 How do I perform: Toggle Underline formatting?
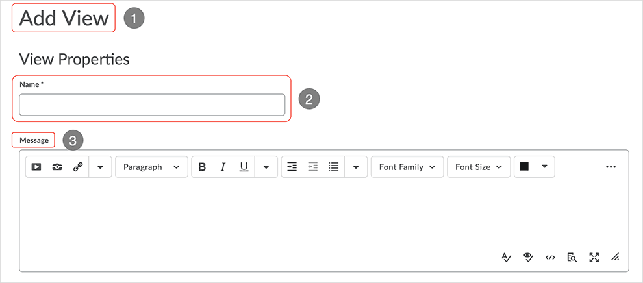pos(244,167)
